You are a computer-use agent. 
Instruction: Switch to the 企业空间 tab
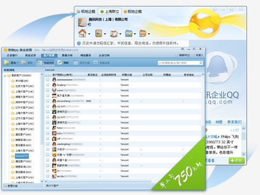(104, 55)
